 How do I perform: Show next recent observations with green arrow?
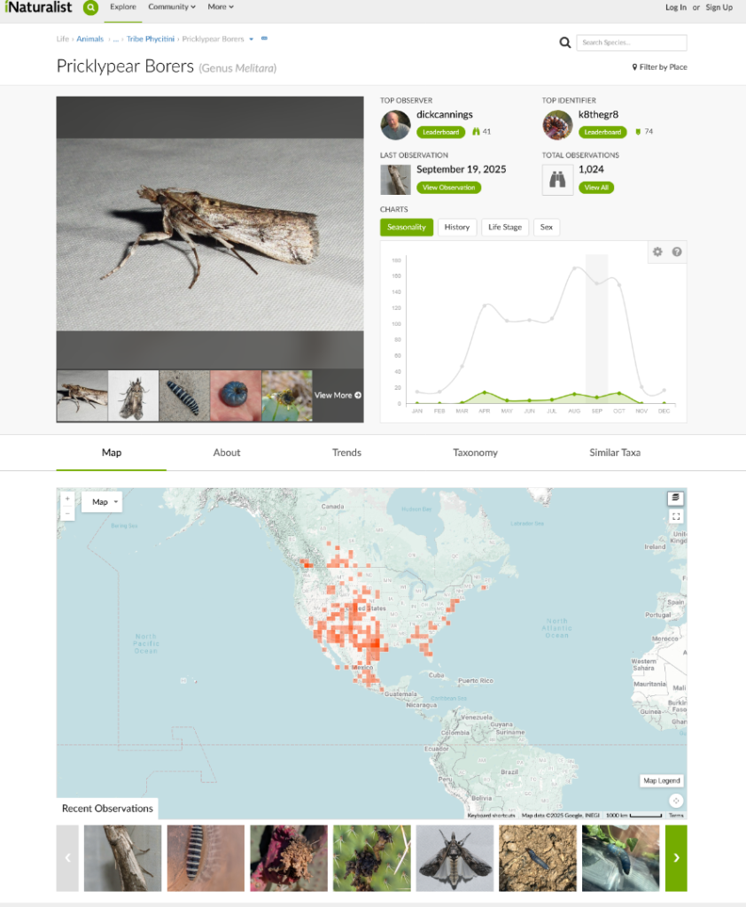(x=676, y=857)
